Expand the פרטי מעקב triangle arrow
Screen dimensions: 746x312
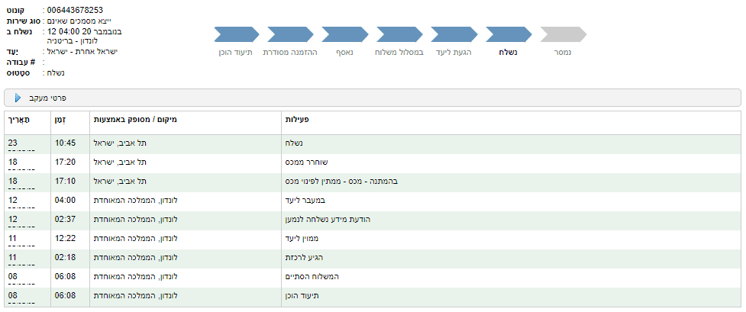[x=18, y=98]
